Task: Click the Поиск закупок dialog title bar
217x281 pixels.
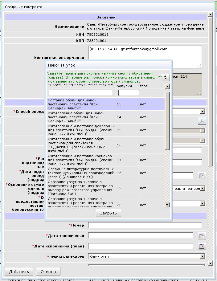Action: point(108,65)
